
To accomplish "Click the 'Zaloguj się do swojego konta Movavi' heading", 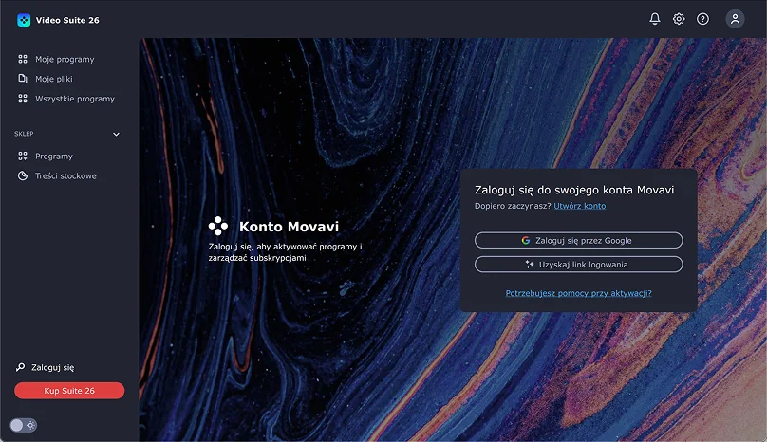I will [574, 190].
